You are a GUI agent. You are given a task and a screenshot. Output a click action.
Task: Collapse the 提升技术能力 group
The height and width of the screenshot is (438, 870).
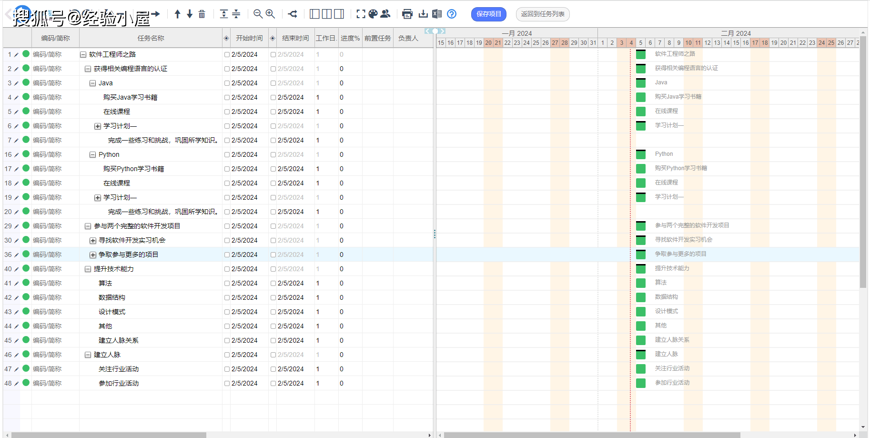[88, 269]
